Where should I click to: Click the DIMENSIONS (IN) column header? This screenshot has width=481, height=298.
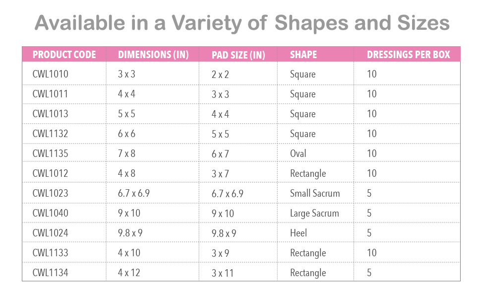(x=153, y=55)
